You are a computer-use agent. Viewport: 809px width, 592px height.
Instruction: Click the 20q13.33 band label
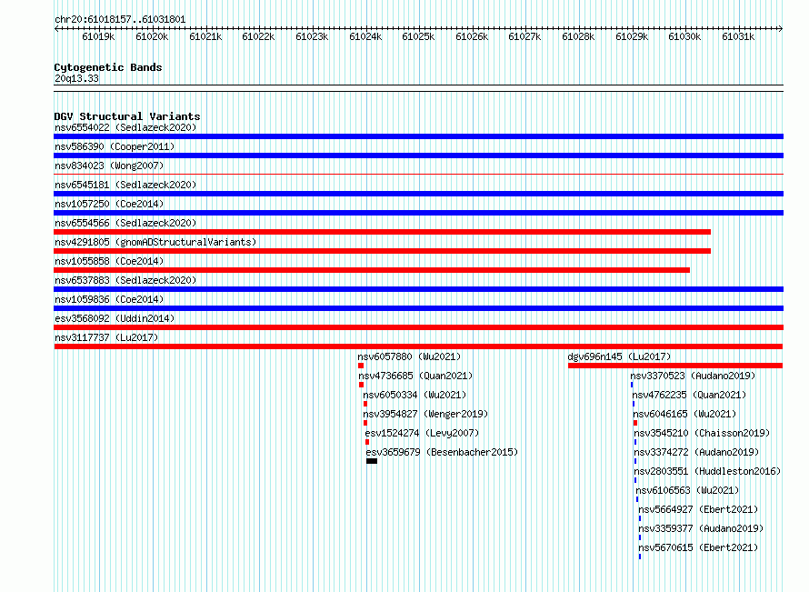click(76, 78)
